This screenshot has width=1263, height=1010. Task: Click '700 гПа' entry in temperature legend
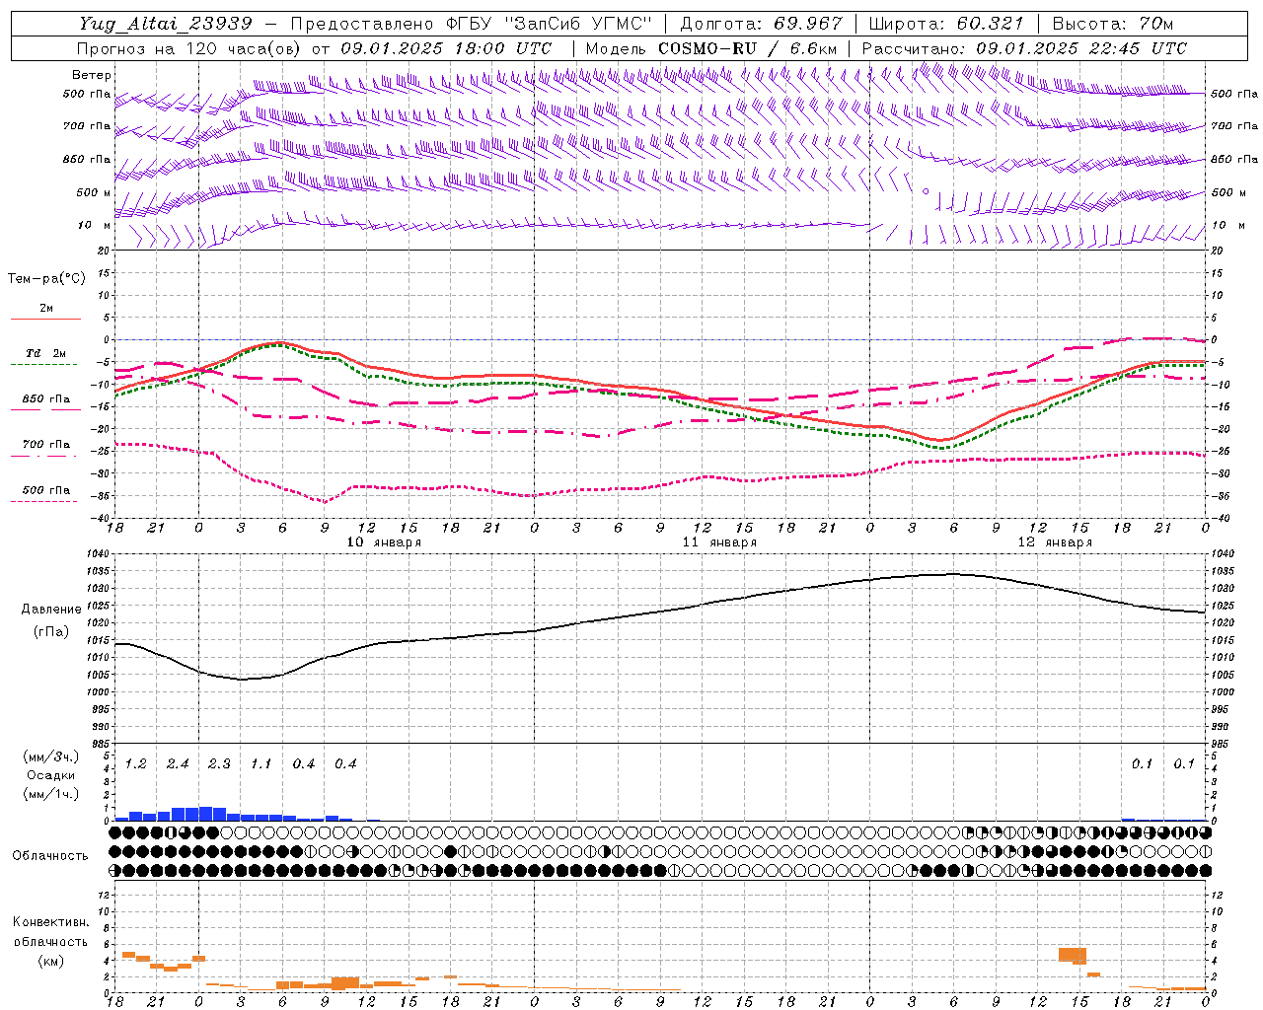45,444
